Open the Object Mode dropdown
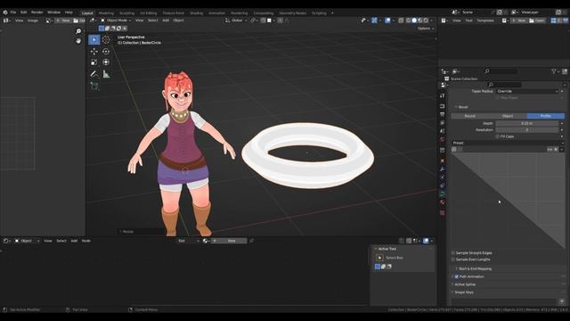Viewport: 570px width, 321px height. pos(116,21)
